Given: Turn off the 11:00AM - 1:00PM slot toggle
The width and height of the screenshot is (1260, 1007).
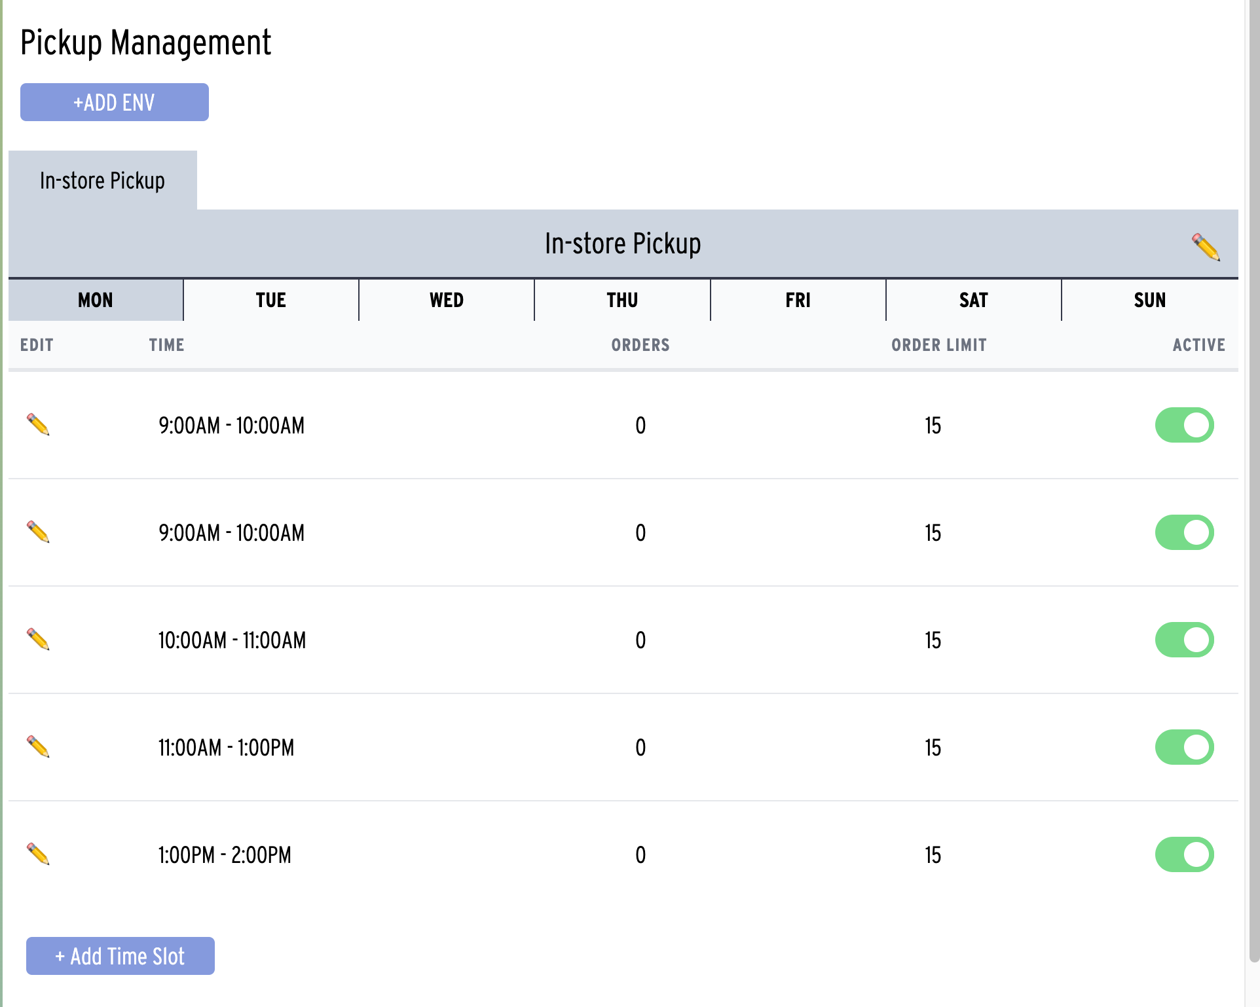Looking at the screenshot, I should 1184,747.
